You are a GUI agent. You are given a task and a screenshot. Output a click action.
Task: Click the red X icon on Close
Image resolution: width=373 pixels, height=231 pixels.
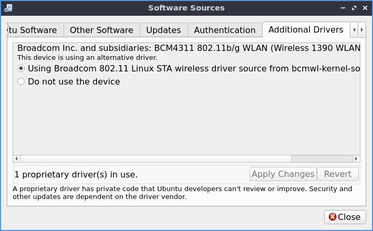tap(333, 217)
